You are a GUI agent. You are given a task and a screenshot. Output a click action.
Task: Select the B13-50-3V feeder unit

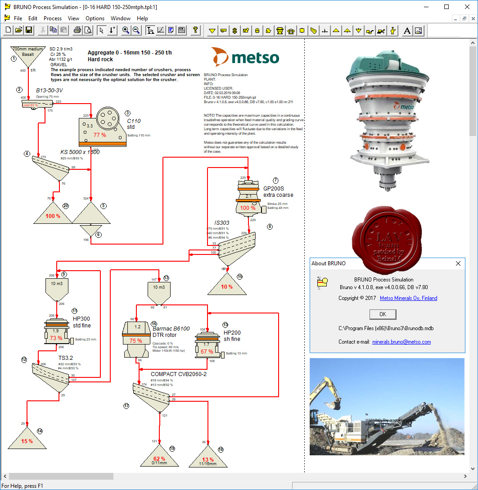tap(37, 104)
